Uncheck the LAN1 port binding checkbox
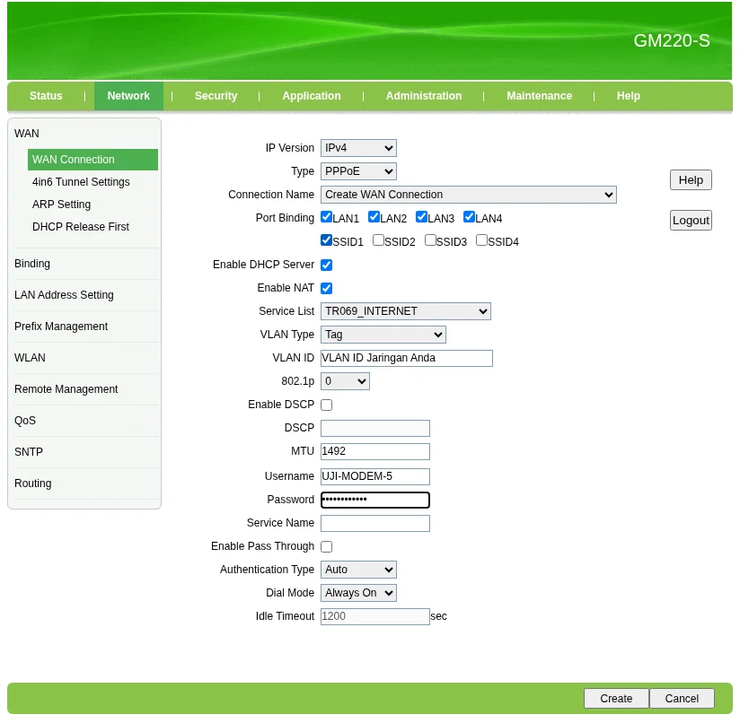This screenshot has height=723, width=740. 326,217
